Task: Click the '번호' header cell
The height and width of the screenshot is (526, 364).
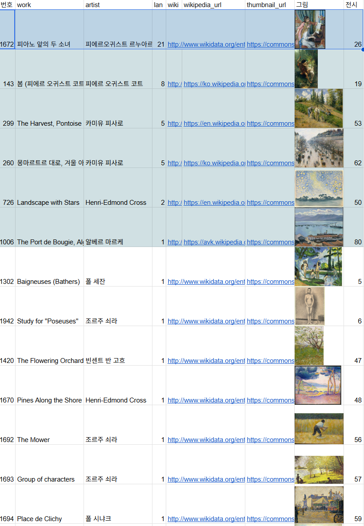Action: tap(8, 5)
